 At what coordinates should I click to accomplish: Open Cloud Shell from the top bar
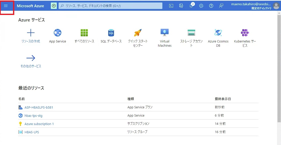coord(171,6)
